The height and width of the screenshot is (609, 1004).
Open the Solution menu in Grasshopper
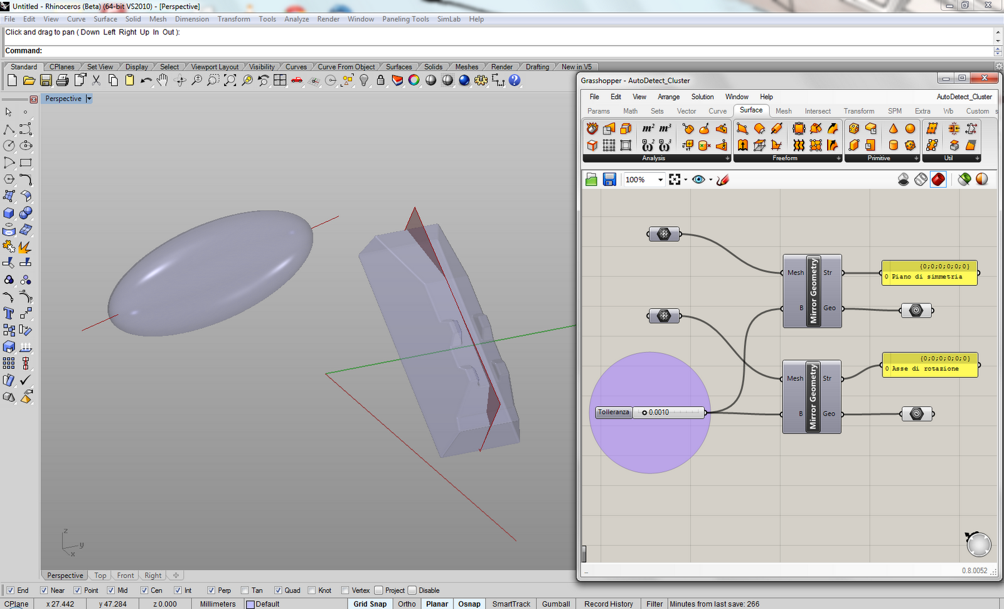tap(702, 97)
